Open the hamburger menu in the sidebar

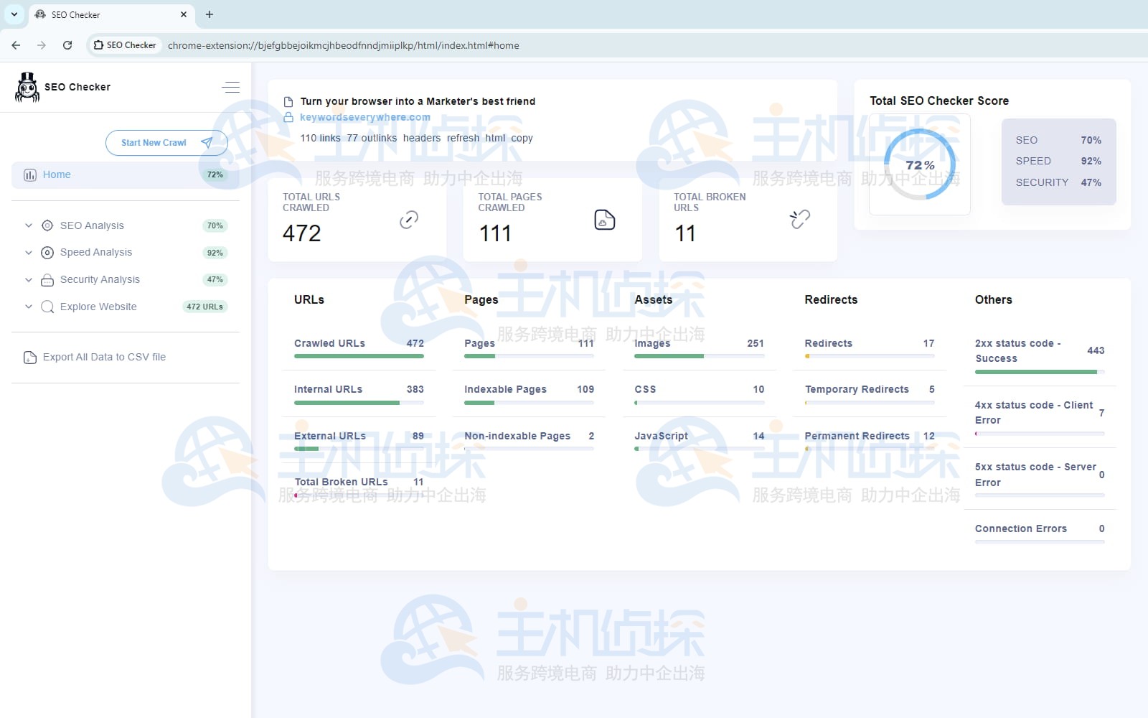tap(230, 86)
